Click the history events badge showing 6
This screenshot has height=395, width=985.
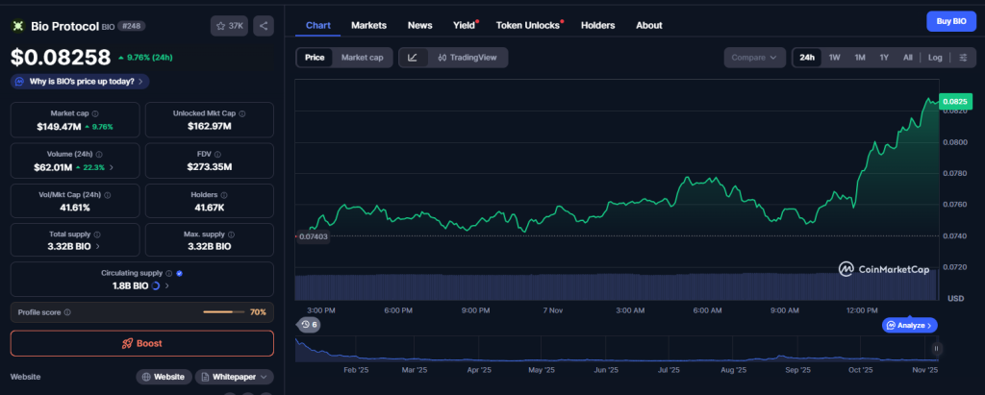tap(309, 325)
